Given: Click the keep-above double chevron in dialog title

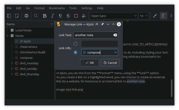Looking at the screenshot, I should pos(97,24).
